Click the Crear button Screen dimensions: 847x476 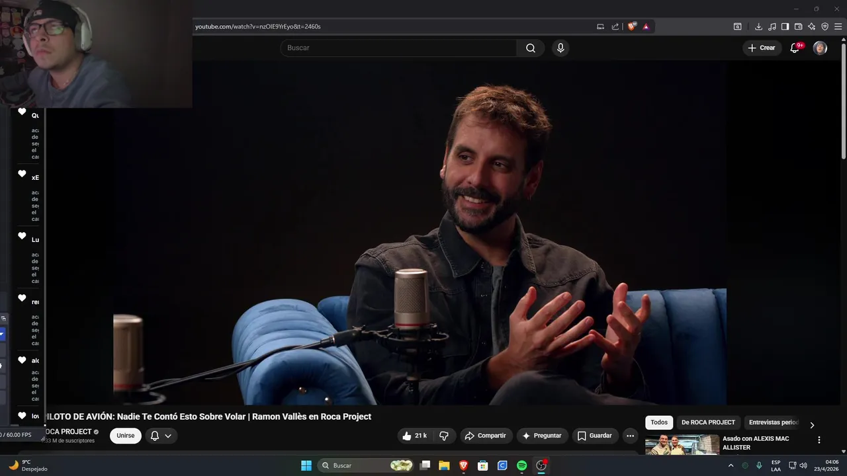tap(761, 48)
